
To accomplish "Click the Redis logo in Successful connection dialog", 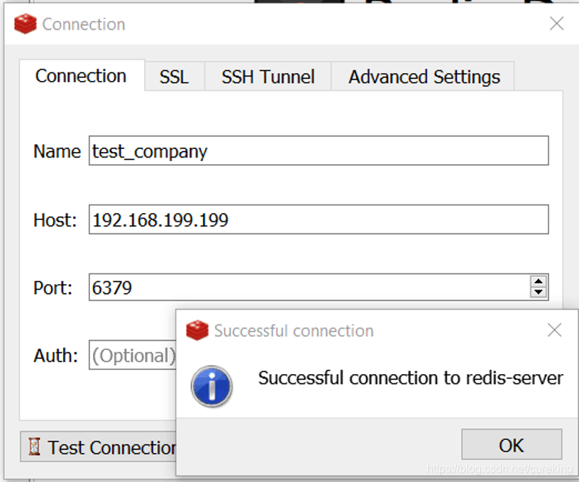I will coord(197,330).
